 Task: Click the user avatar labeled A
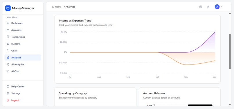pyautogui.click(x=217, y=7)
